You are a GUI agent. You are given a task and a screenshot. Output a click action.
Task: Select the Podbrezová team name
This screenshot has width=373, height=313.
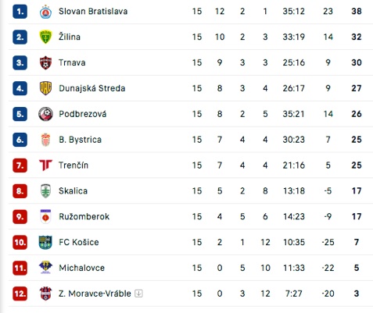[83, 114]
